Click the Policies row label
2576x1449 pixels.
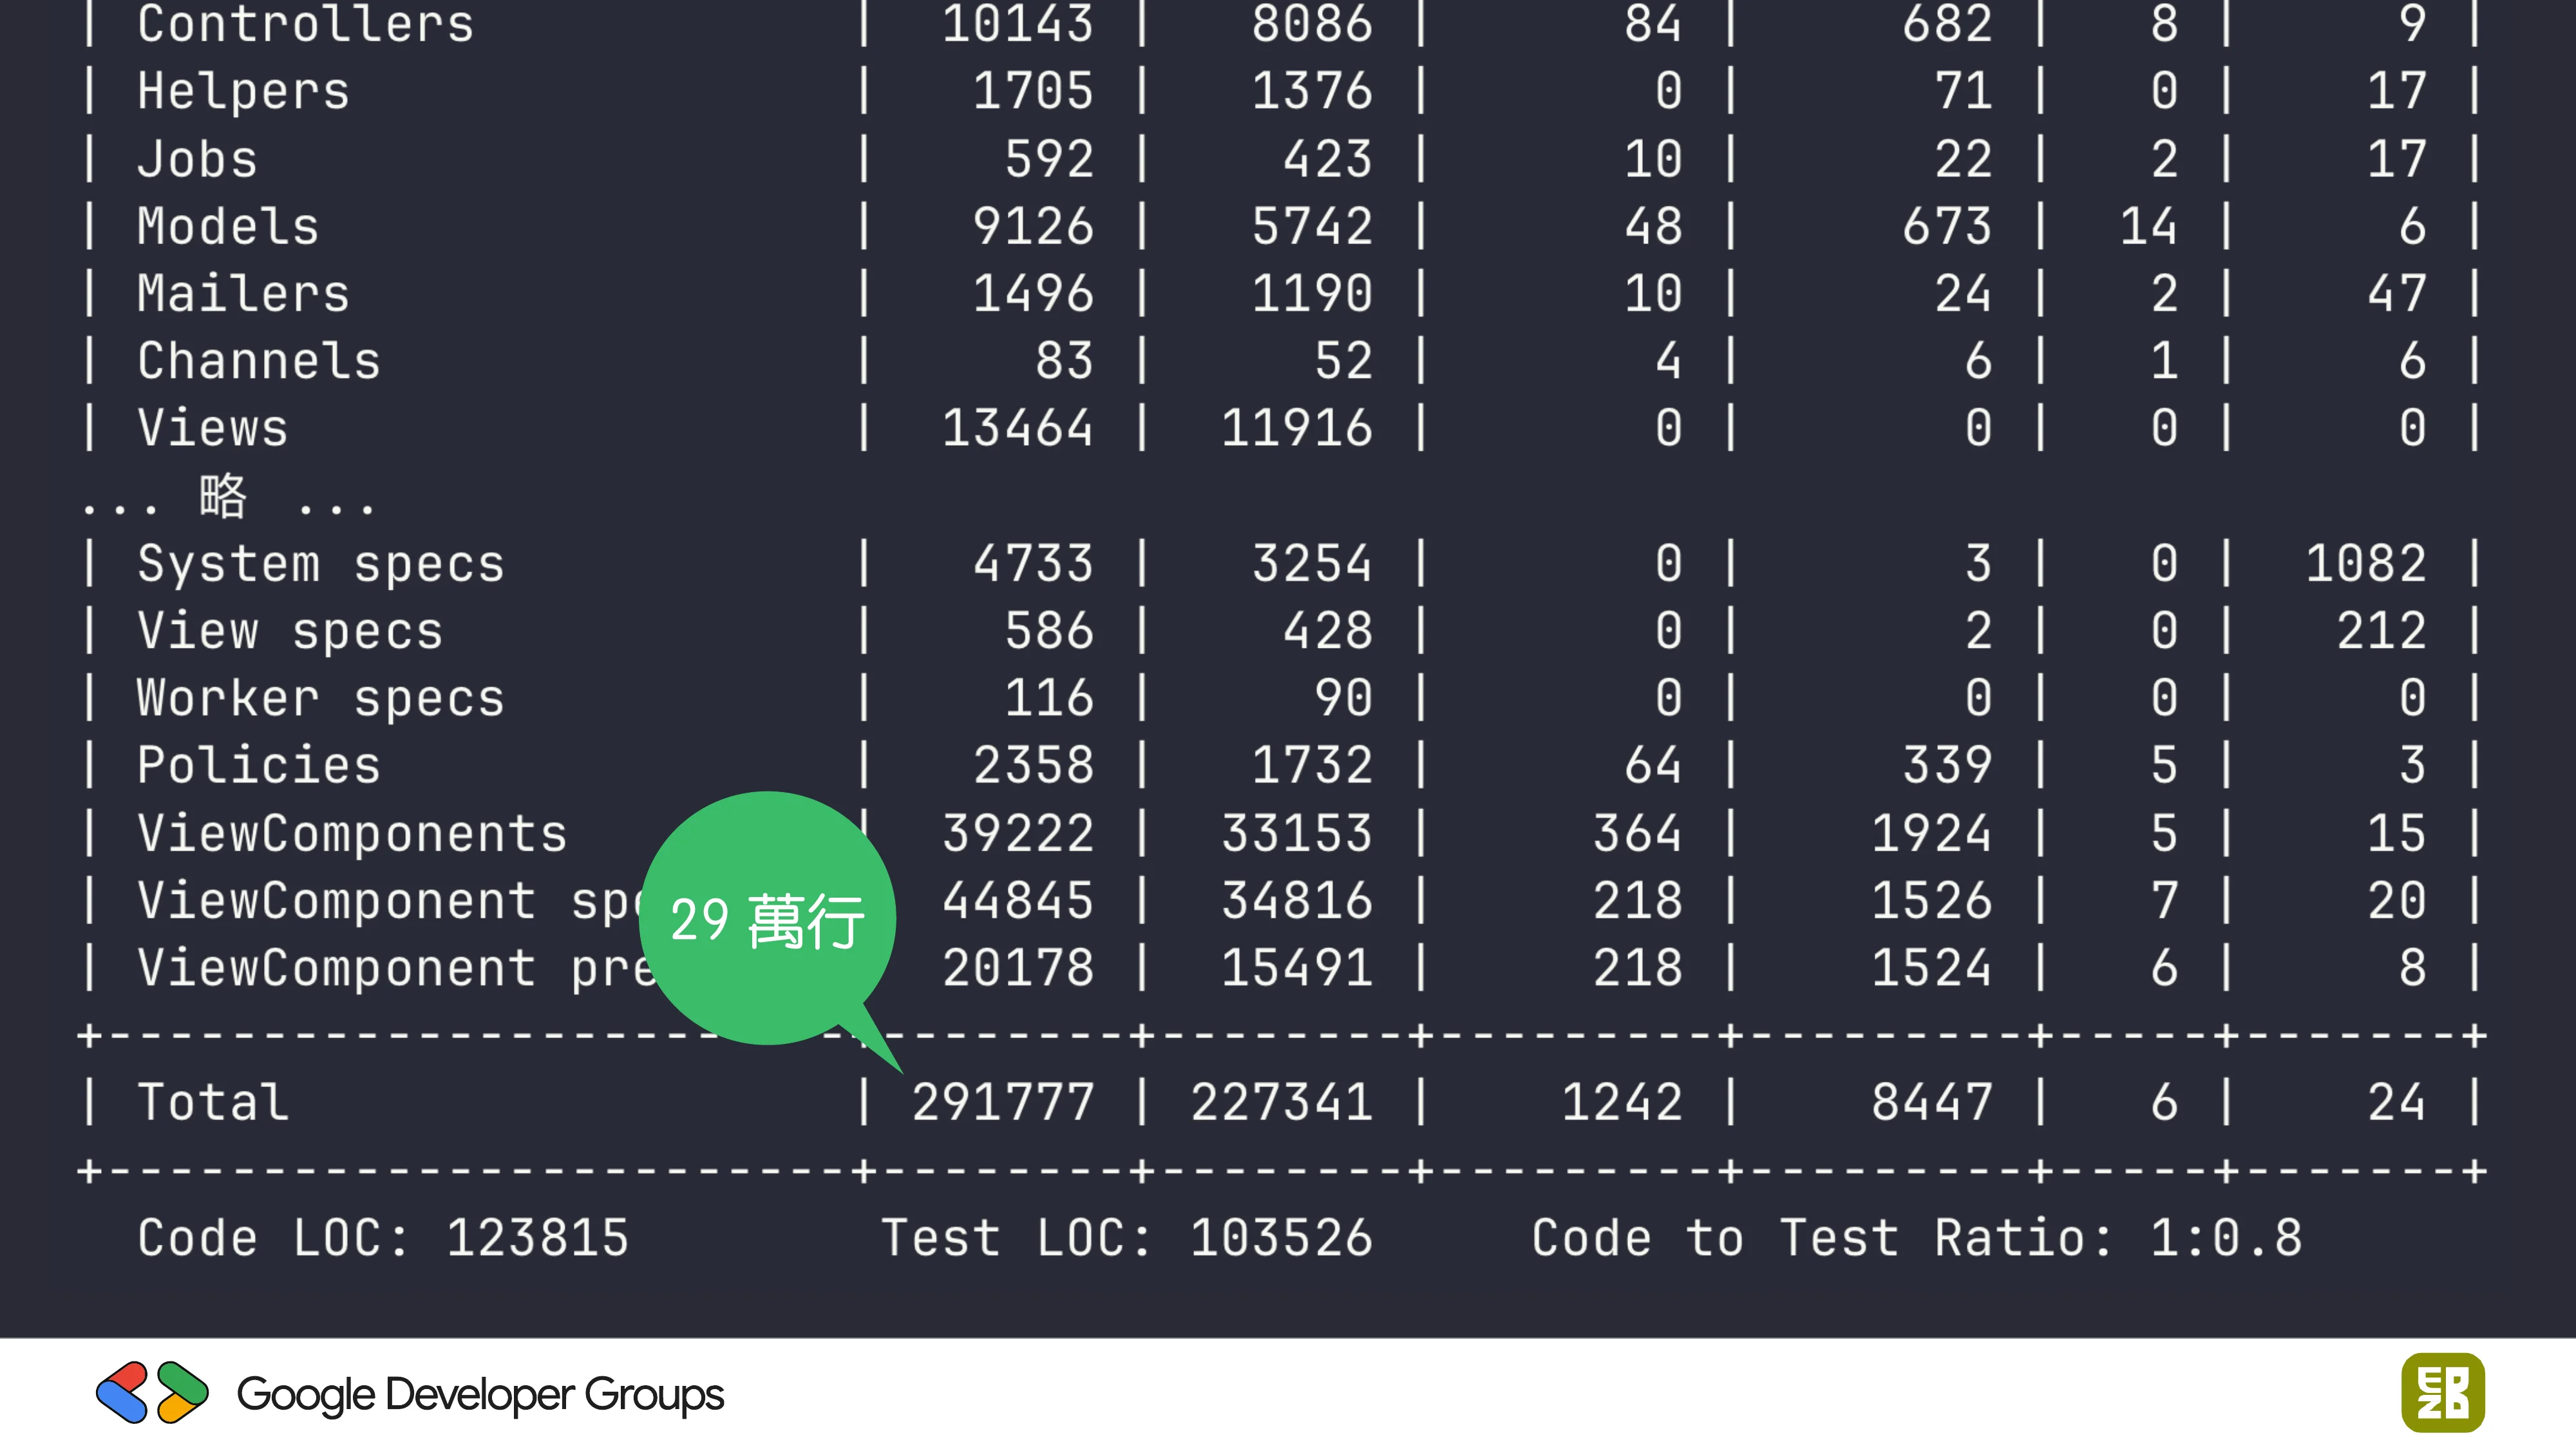pyautogui.click(x=259, y=765)
